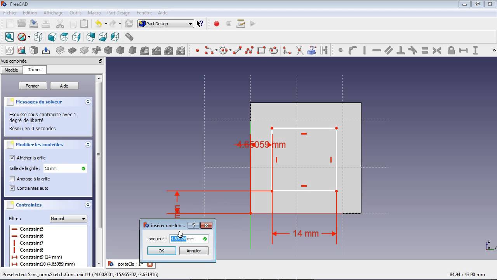Click the Taille de la grille field
This screenshot has width=497, height=280.
point(65,168)
